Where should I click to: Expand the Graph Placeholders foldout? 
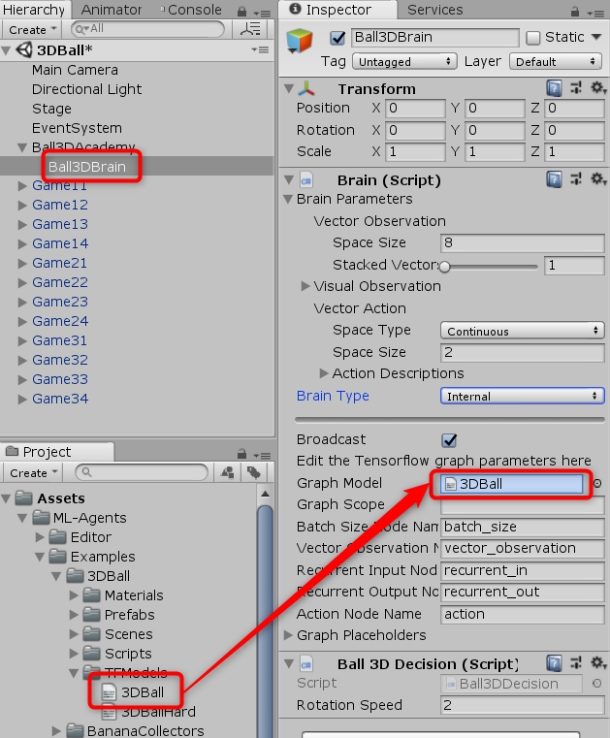coord(288,635)
